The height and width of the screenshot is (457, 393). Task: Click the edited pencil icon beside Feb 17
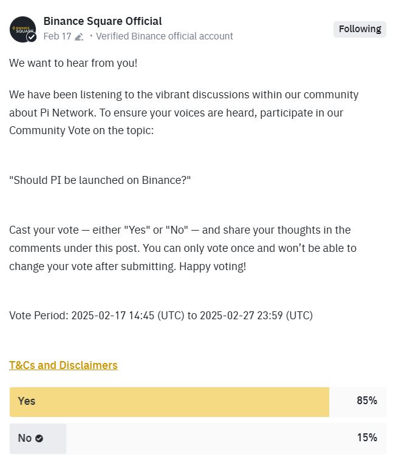79,37
